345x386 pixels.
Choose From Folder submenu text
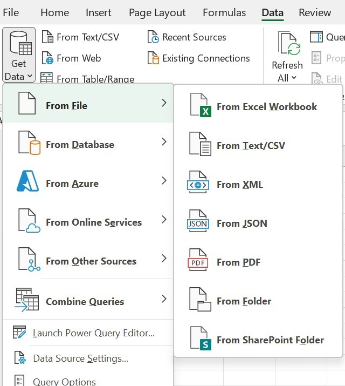pyautogui.click(x=244, y=301)
